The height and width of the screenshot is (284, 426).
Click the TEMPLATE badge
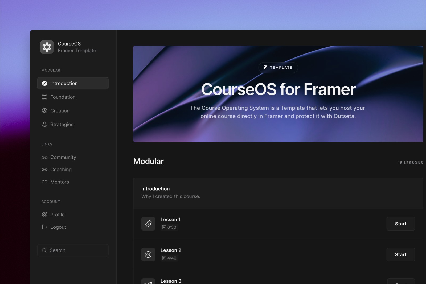click(278, 68)
